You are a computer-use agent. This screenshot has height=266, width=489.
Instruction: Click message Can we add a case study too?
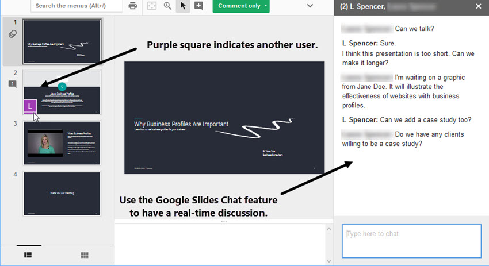click(x=425, y=120)
